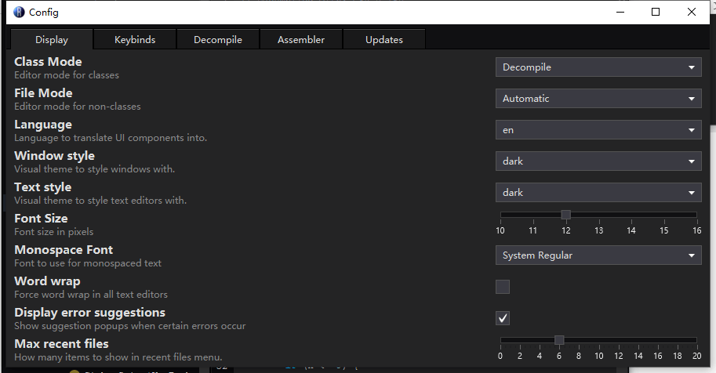This screenshot has height=373, width=716.
Task: Maximize the Config window
Action: tap(656, 12)
